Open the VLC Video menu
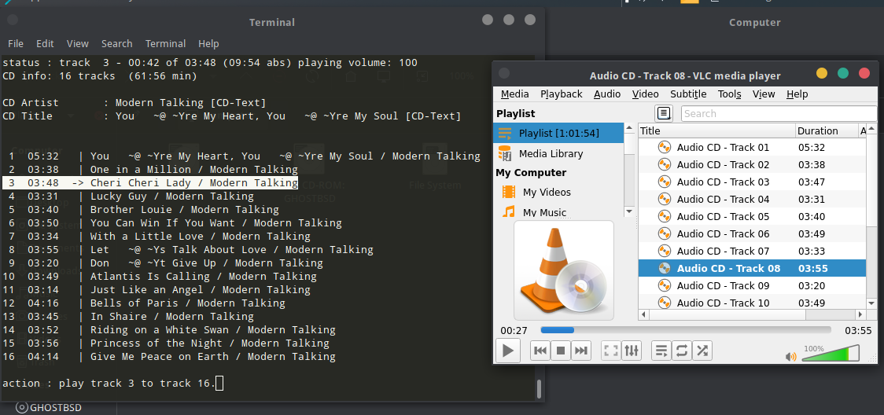 coord(645,94)
